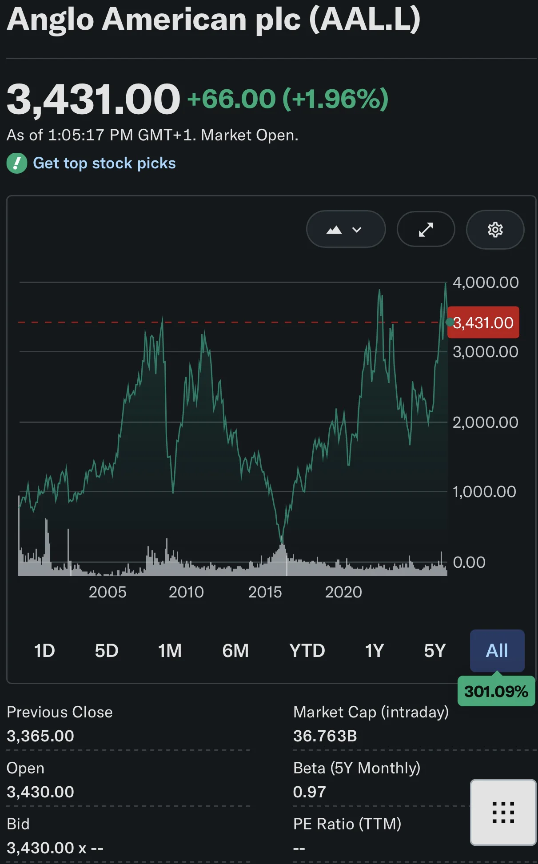Show year-to-date YTD range
This screenshot has width=538, height=864.
pyautogui.click(x=307, y=651)
